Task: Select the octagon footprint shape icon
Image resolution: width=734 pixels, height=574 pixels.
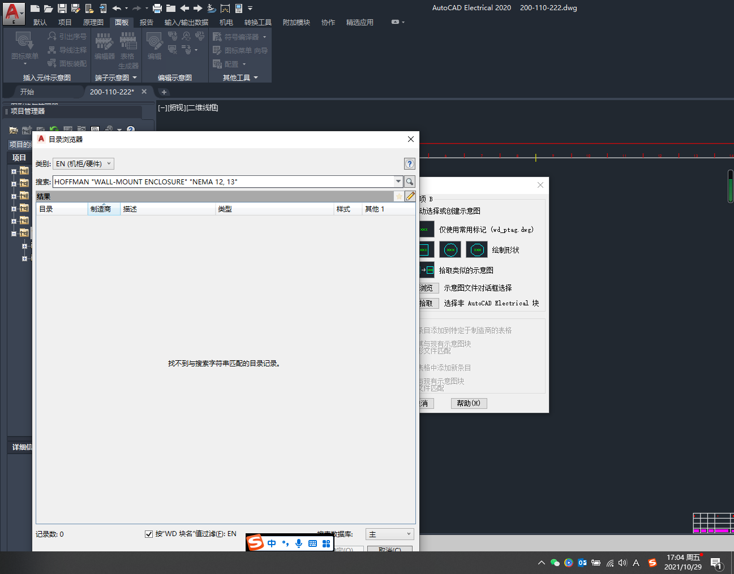Action: coord(477,249)
